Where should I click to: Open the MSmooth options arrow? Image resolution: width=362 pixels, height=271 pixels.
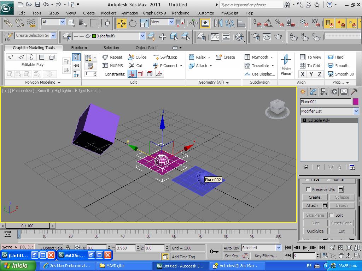point(272,57)
